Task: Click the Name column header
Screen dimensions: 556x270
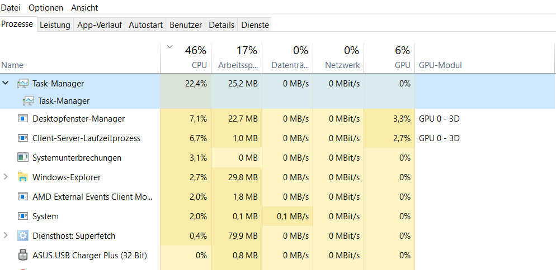Action: click(x=12, y=65)
